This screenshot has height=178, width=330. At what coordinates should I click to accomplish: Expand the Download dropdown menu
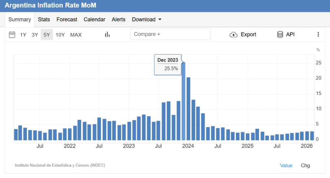(x=147, y=20)
